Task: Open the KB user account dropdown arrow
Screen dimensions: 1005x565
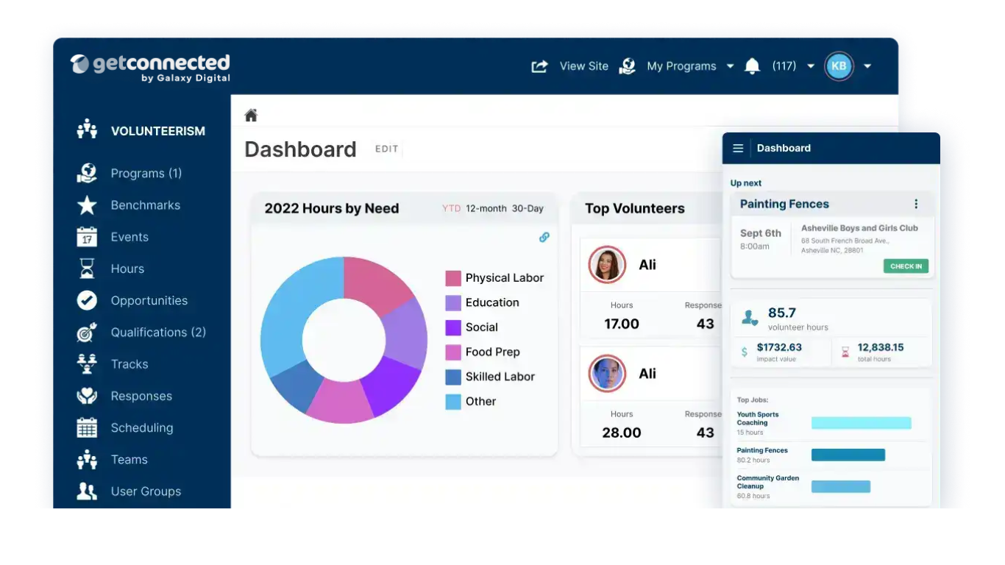Action: (x=867, y=66)
